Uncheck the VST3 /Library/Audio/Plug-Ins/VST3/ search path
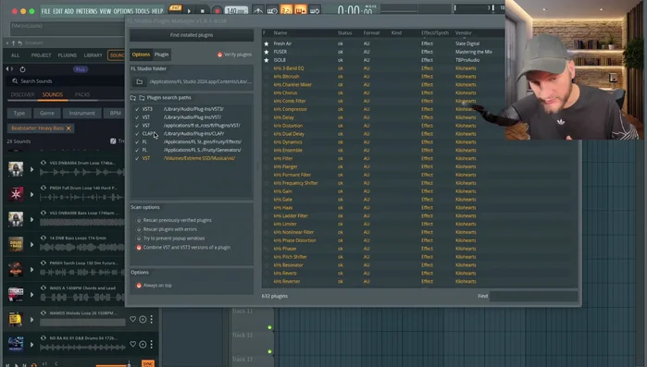This screenshot has height=367, width=647. 137,109
